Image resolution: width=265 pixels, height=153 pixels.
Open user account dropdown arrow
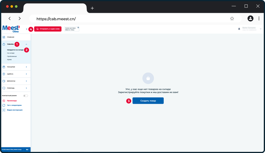click(x=260, y=29)
